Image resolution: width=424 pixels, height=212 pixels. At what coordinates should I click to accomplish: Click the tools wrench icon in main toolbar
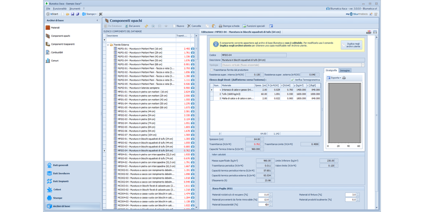[101, 14]
